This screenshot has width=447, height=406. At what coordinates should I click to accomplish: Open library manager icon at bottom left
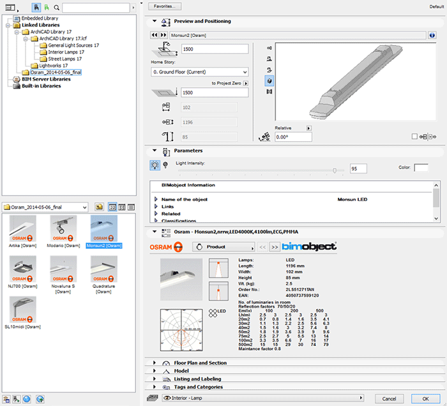coord(6,399)
